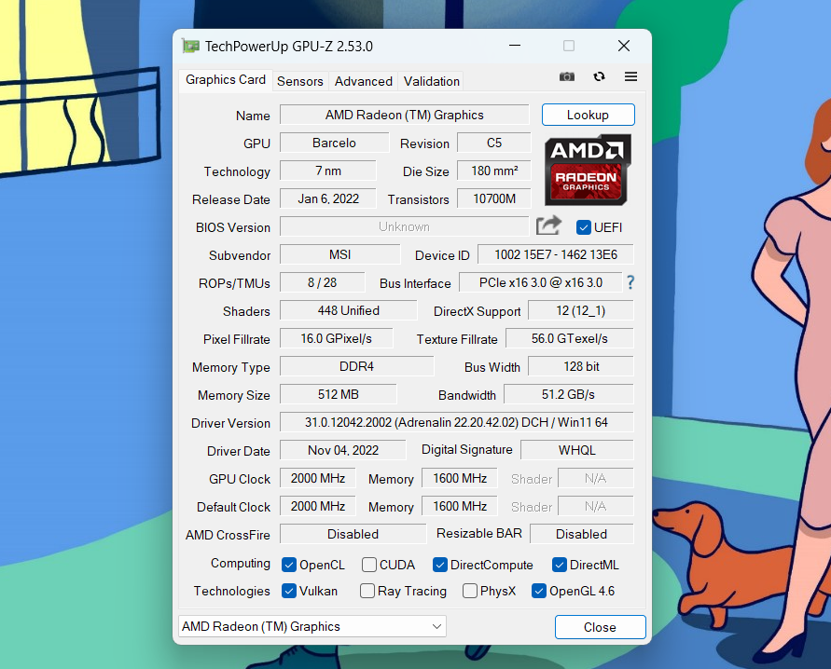Screen dimensions: 831x669
Task: Enable the CUDA checkbox
Action: click(x=368, y=565)
